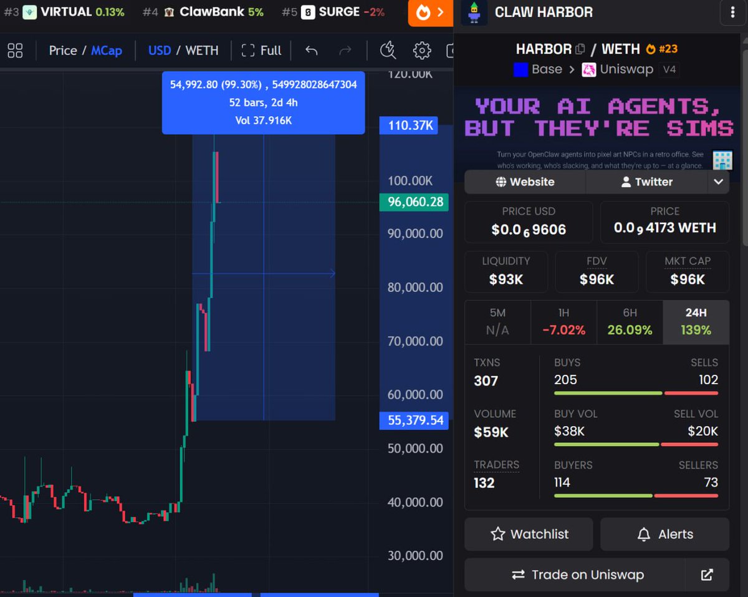Click the buys versus sells ratio bar
This screenshot has height=597, width=748.
[636, 393]
